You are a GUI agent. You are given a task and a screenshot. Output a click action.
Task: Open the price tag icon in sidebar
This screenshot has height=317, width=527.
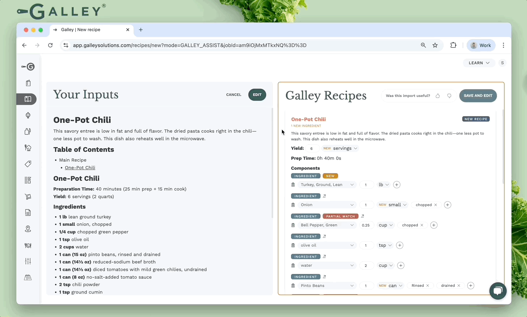[28, 164]
